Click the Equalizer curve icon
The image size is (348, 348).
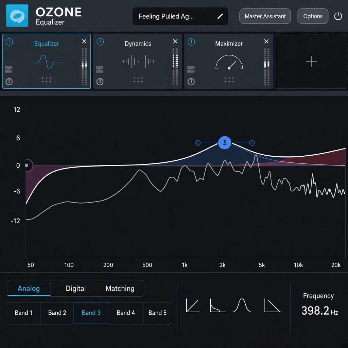[46, 62]
